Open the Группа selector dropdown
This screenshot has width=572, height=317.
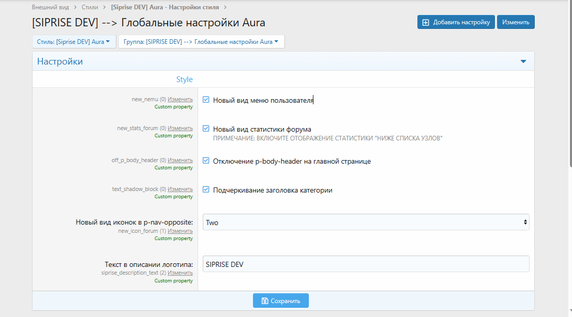201,42
